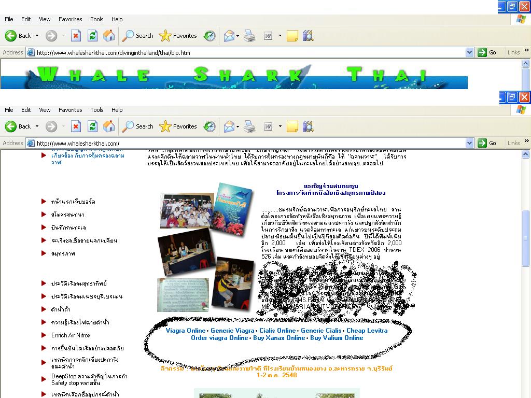This screenshot has height=398, width=531.
Task: Expand Mail dropdown arrow in lower toolbar
Action: coord(237,126)
